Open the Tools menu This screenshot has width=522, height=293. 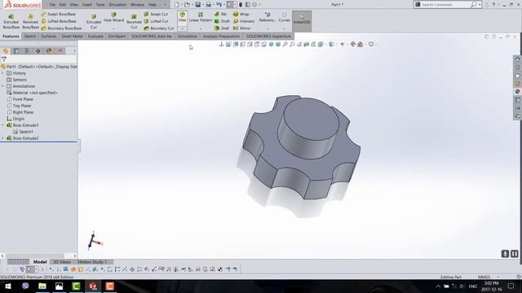[x=100, y=5]
